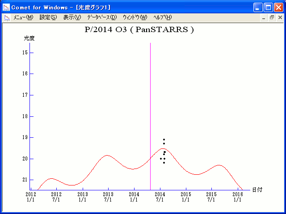286x214 pixels.
Task: Click the 2014 1/1 date label
Action: click(x=134, y=197)
